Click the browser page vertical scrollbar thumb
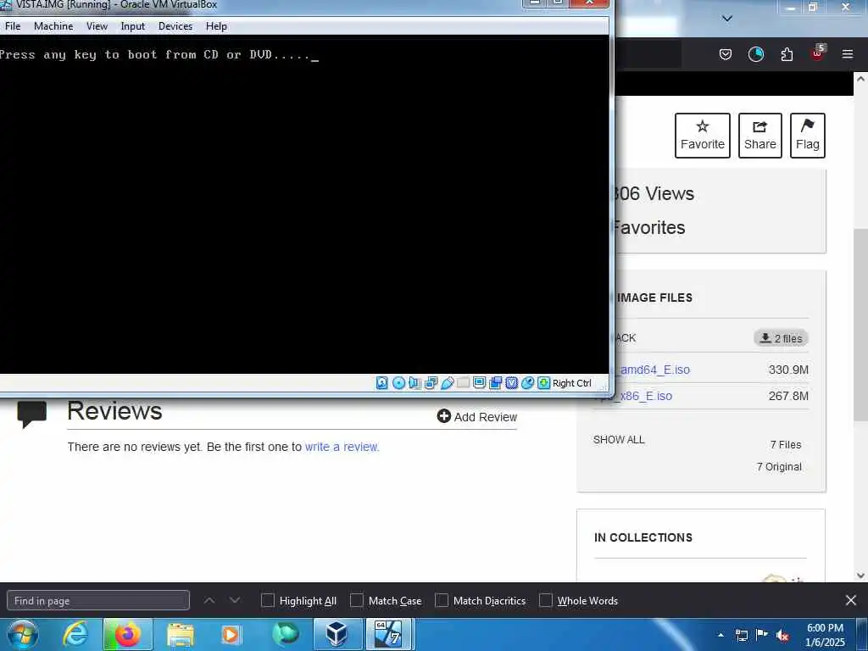Screen dimensions: 868x651 (860, 325)
